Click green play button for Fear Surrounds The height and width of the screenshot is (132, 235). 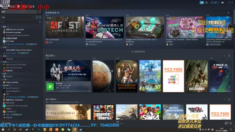50,87
